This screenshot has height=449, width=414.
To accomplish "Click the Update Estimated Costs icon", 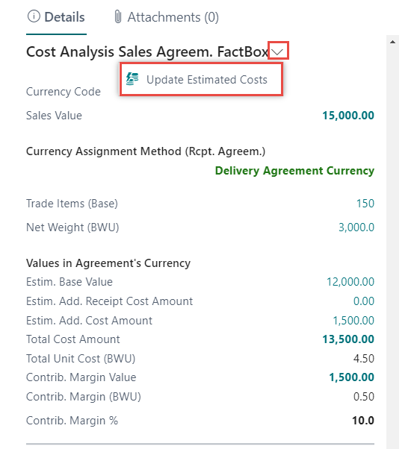I will pos(132,79).
